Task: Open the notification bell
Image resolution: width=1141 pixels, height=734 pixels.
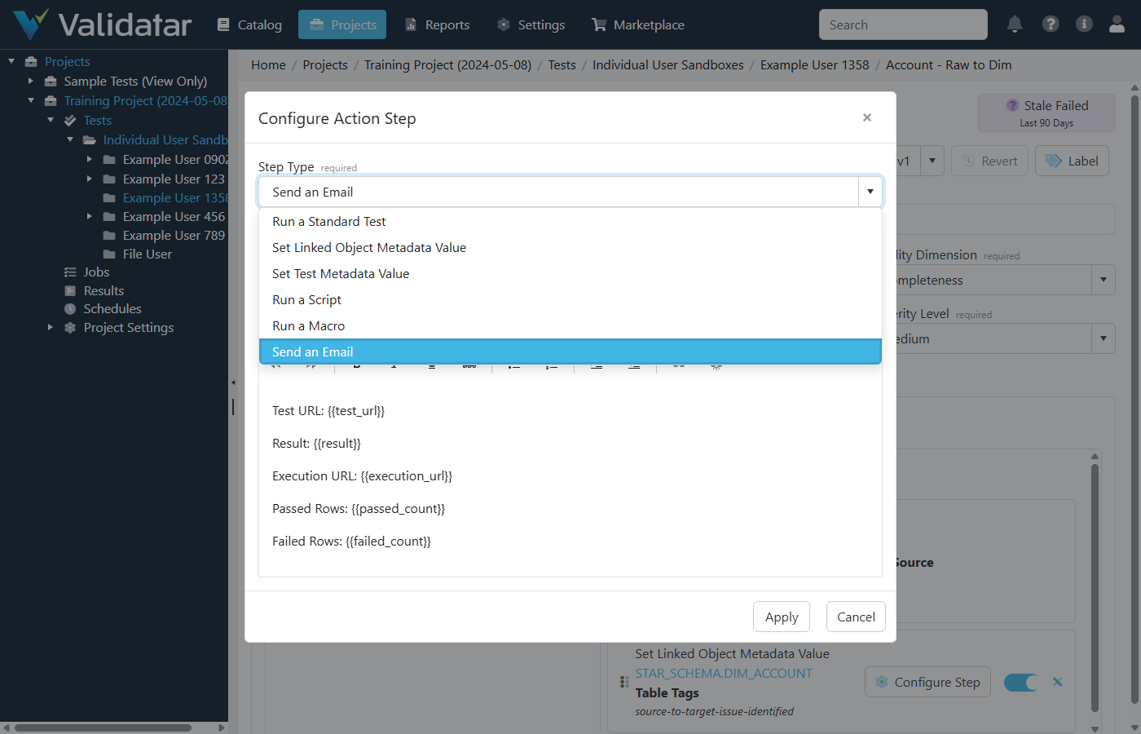Action: (1015, 24)
